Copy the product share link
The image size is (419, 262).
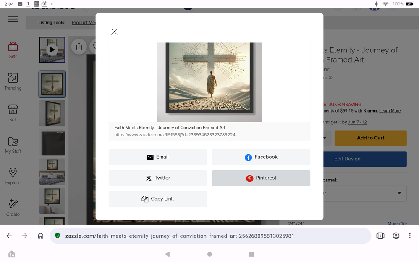point(157,199)
